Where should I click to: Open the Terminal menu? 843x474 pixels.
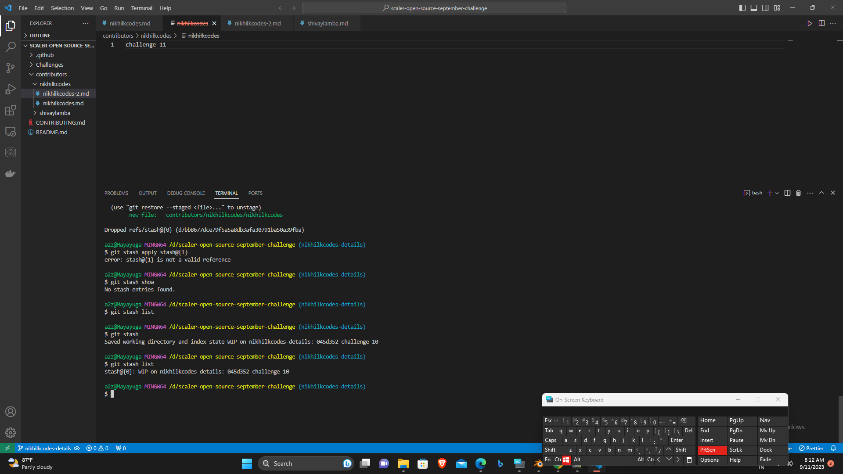coord(141,8)
